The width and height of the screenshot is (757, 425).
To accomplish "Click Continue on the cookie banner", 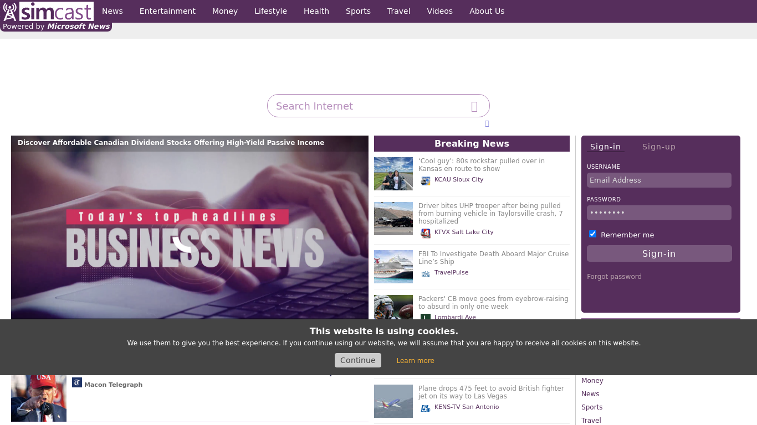I will (x=358, y=360).
